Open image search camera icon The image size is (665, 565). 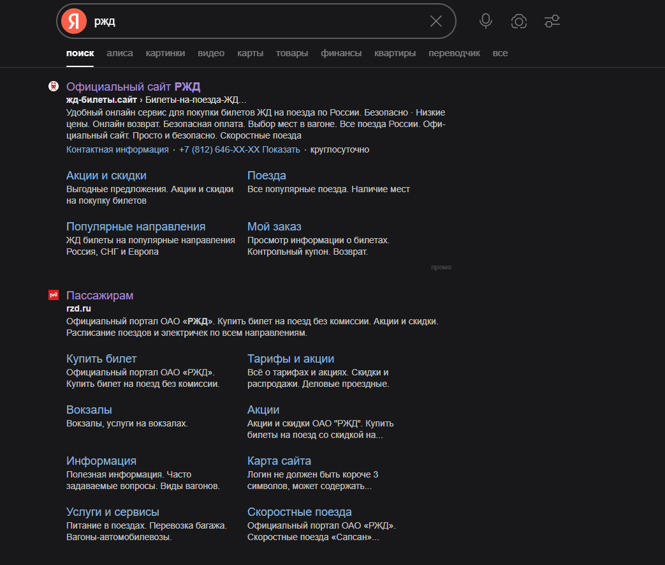pos(519,21)
